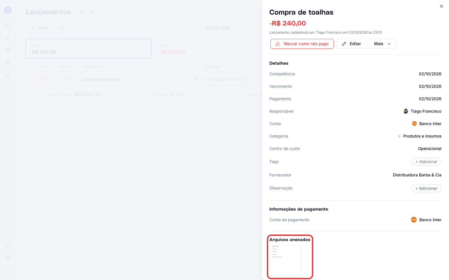
Task: Click Banco Inter logo in Conta row
Action: coord(414,124)
